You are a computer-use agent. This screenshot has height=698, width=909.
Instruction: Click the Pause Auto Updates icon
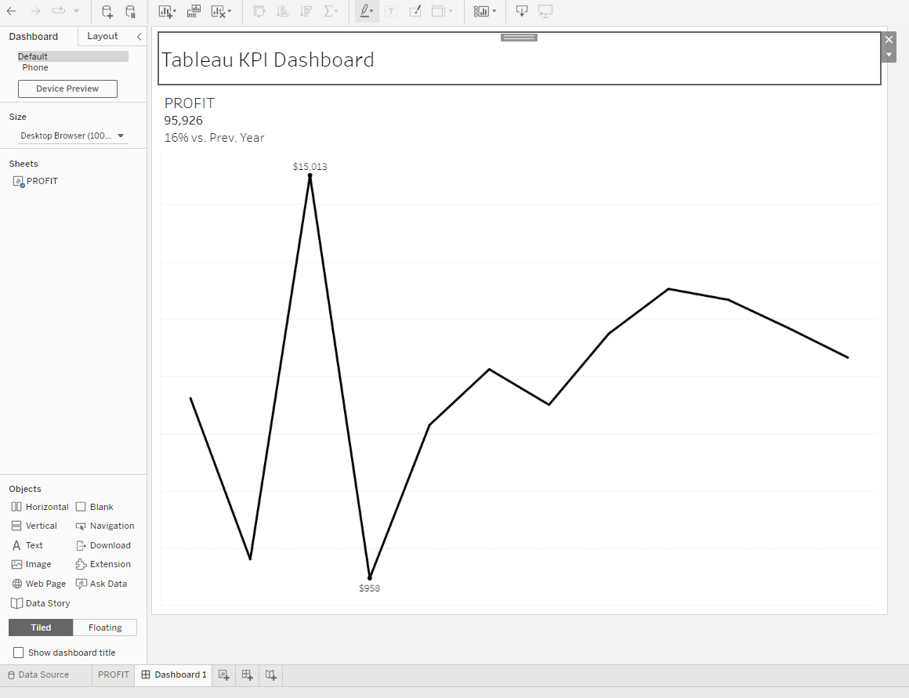(x=131, y=12)
